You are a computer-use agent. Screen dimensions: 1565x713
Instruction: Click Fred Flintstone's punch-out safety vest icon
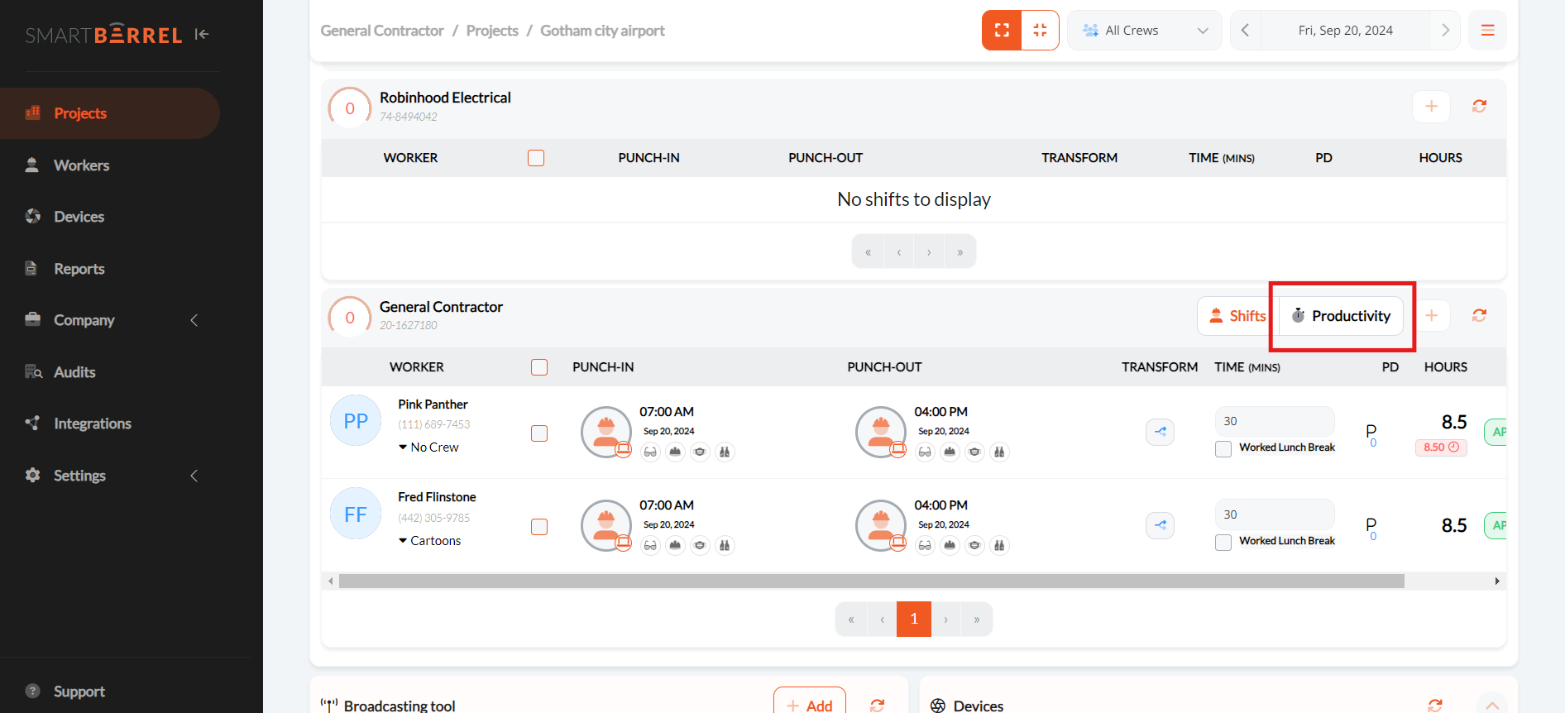(x=1000, y=545)
